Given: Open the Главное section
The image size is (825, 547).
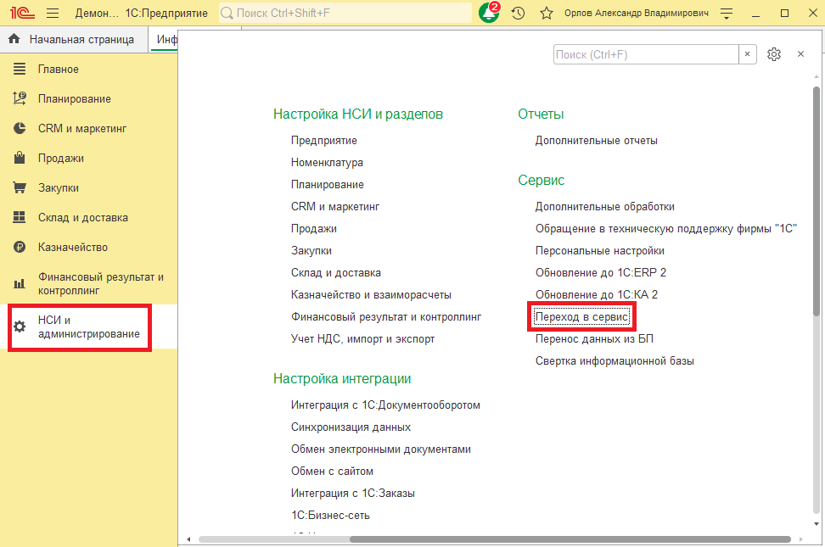Looking at the screenshot, I should (59, 69).
